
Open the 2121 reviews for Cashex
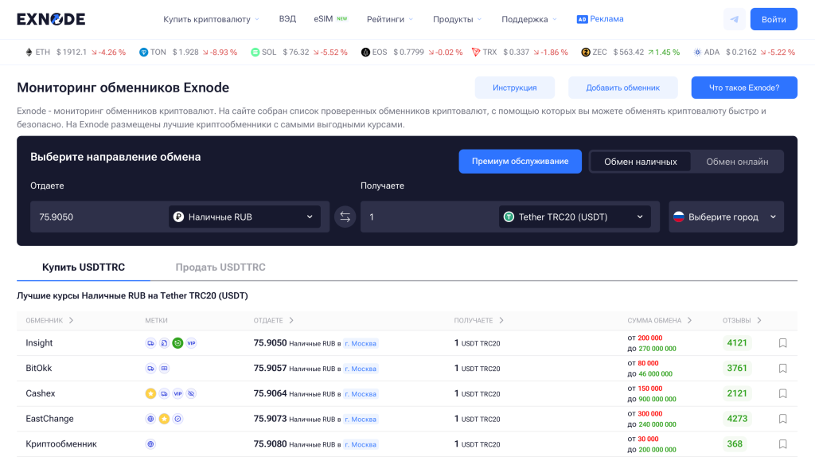click(x=736, y=393)
